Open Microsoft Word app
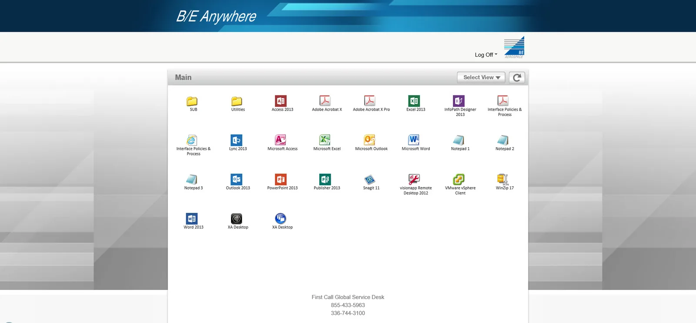This screenshot has height=323, width=696. coord(414,140)
